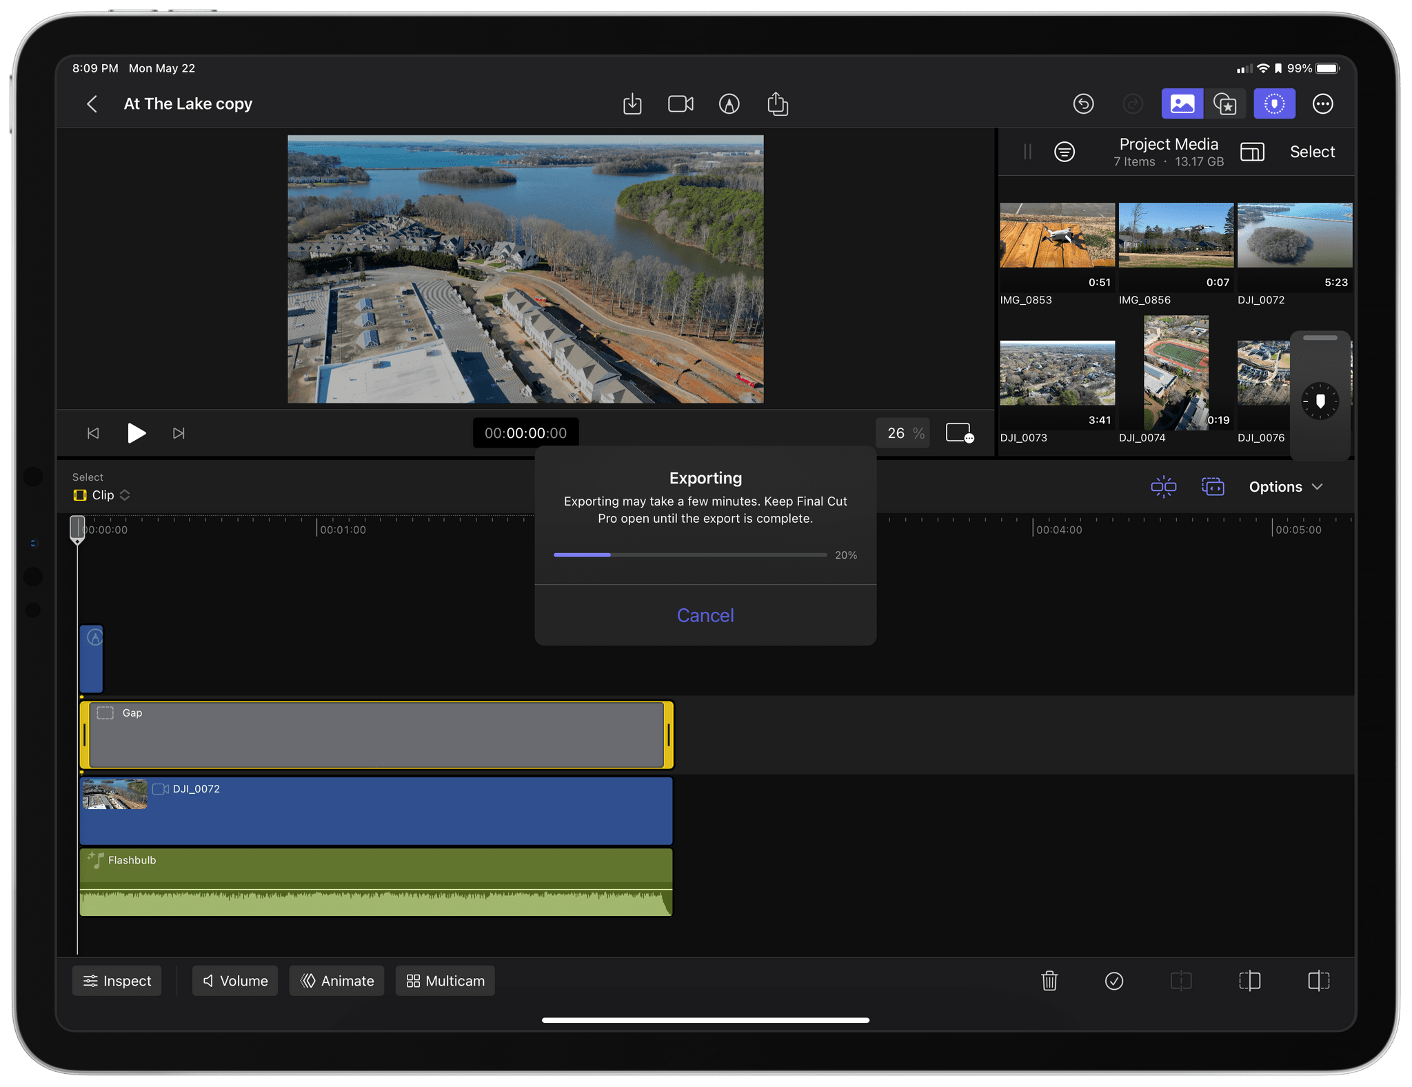Open the Undo history icon
Screen dimensions: 1412x1087
tap(1083, 104)
